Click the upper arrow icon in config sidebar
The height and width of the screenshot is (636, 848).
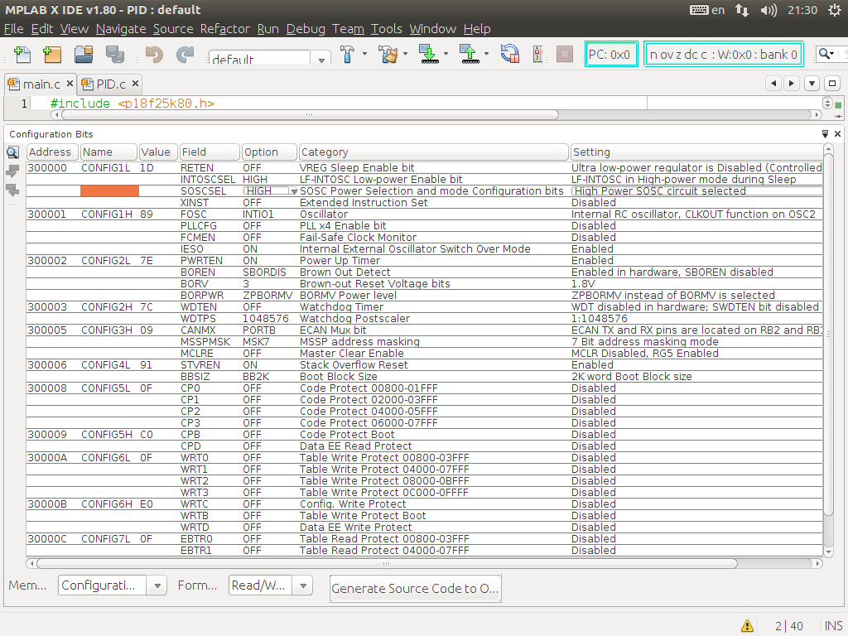(x=12, y=171)
